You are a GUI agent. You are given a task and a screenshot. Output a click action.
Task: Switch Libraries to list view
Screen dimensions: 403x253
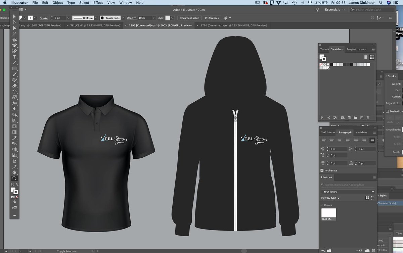click(372, 198)
